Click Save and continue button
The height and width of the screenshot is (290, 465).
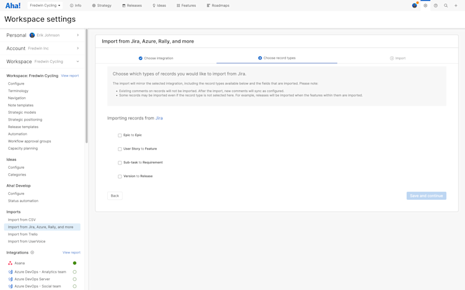426,195
